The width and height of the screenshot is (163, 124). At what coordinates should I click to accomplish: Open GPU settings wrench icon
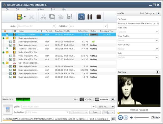tap(113, 99)
